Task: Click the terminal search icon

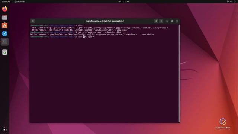Action: click(x=156, y=21)
